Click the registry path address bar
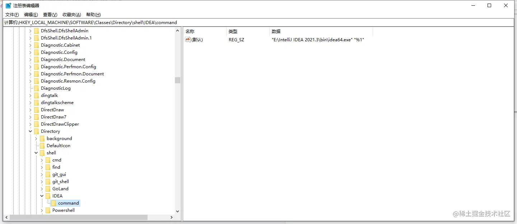The image size is (517, 224). pos(258,22)
